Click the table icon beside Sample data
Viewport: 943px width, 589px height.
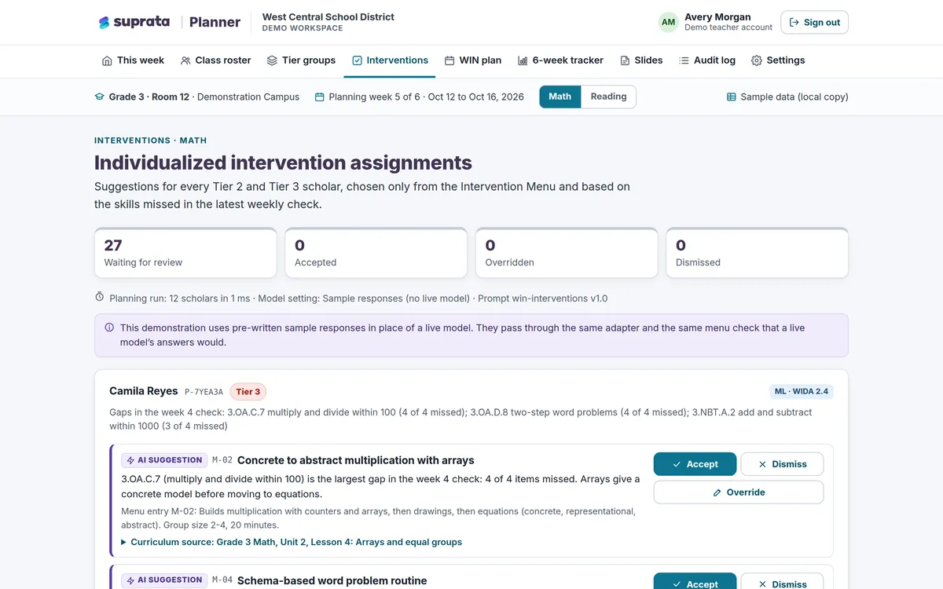point(732,97)
